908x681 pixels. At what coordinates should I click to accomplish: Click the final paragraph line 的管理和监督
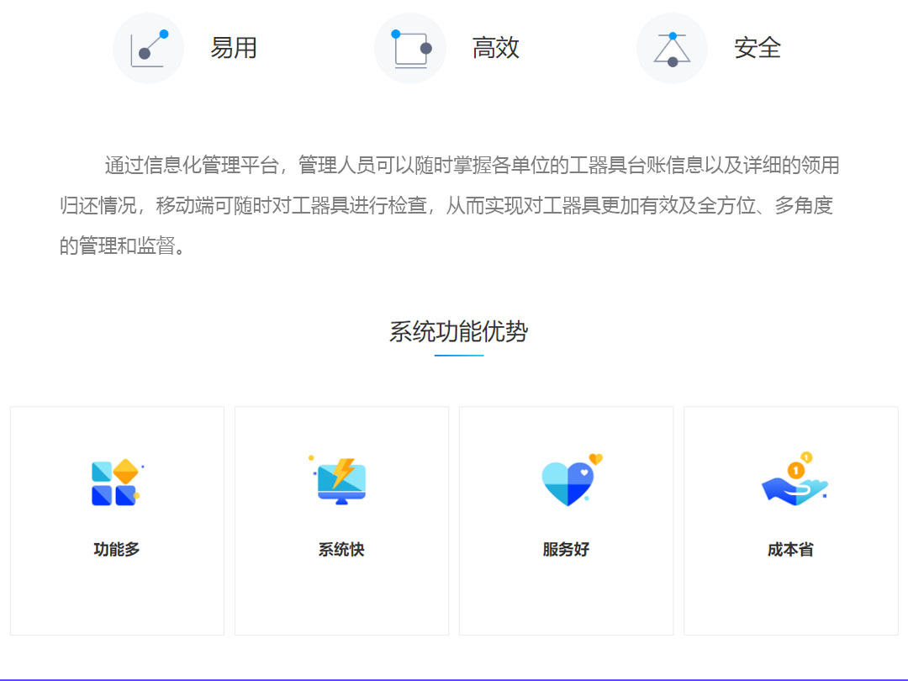[x=122, y=246]
